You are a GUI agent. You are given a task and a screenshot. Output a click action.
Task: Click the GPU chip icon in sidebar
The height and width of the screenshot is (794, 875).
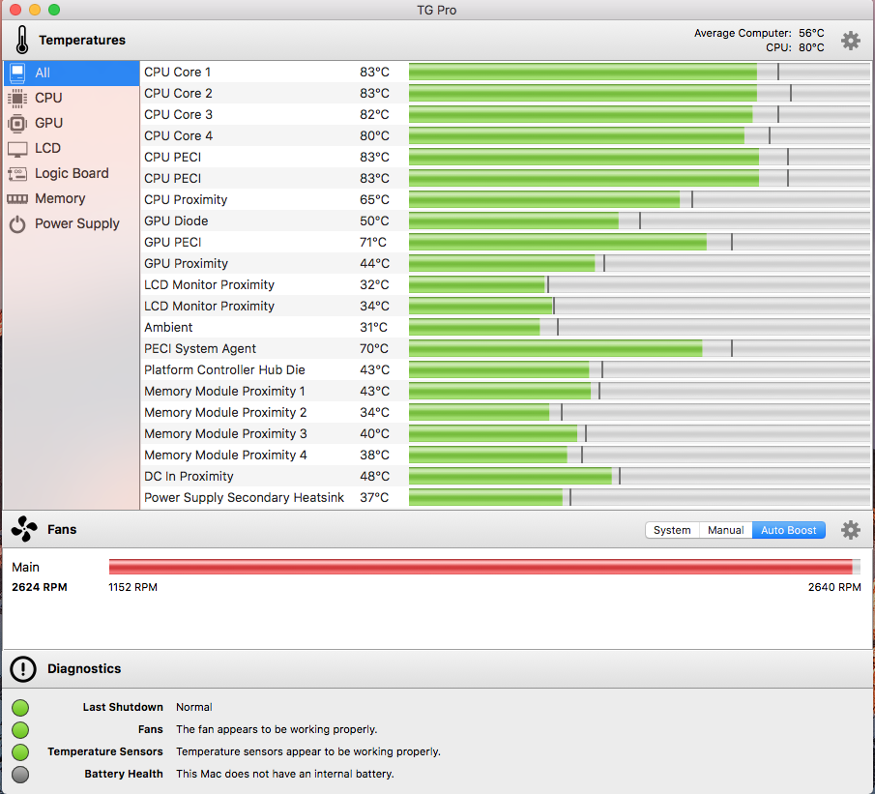17,124
